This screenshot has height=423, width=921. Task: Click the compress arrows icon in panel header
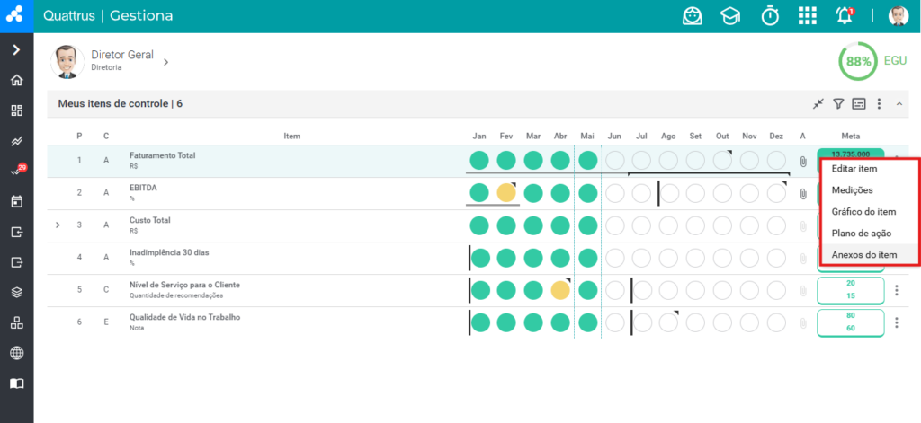point(818,104)
